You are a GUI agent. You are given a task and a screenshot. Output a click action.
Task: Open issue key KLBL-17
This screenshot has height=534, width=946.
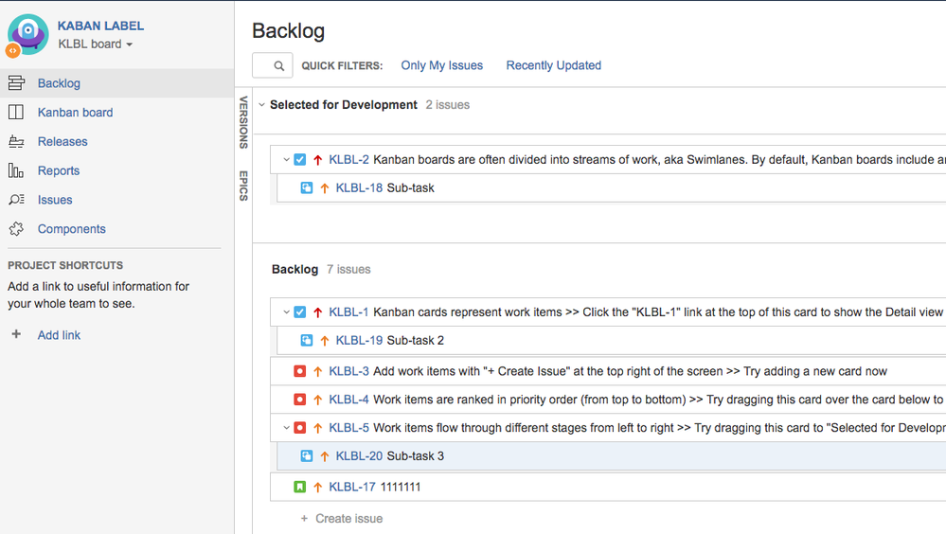point(351,487)
